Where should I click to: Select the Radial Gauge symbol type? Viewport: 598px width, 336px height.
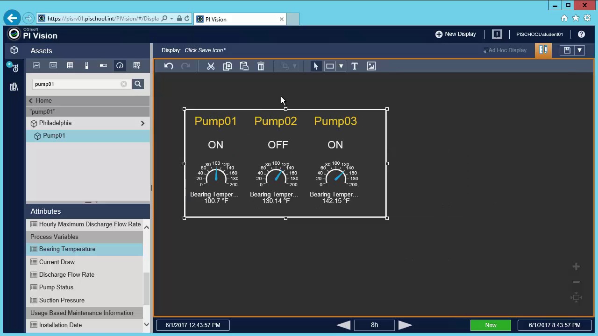(120, 66)
